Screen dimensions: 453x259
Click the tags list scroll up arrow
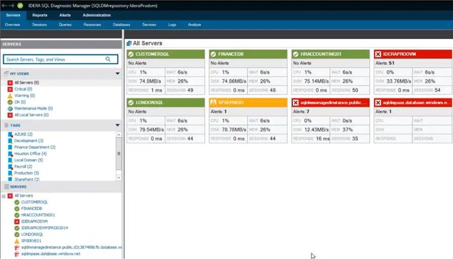(119, 135)
